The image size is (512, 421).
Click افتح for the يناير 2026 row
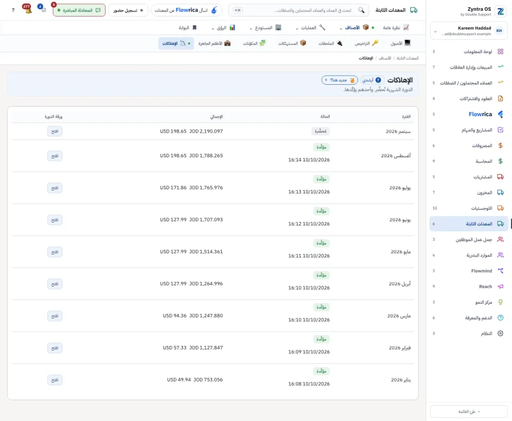(54, 380)
